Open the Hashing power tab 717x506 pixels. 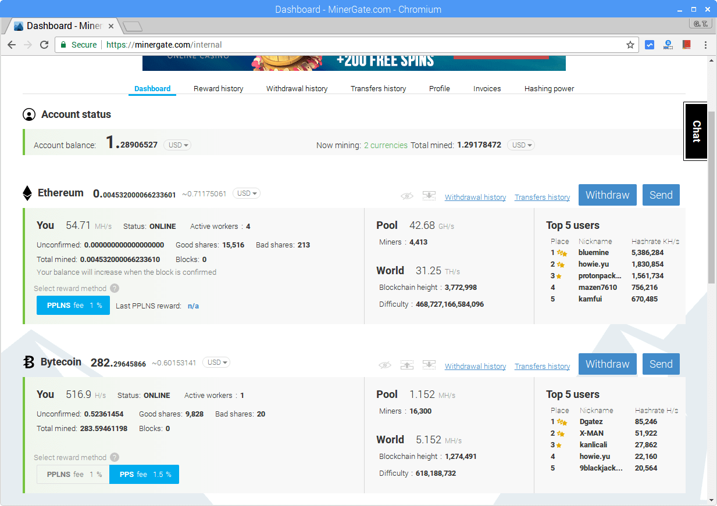click(x=549, y=89)
